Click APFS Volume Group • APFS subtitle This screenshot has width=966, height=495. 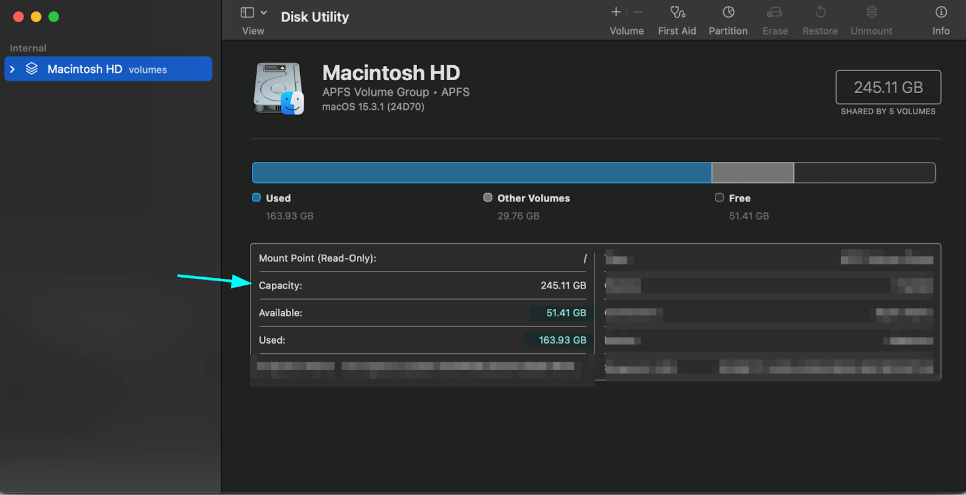tap(396, 92)
